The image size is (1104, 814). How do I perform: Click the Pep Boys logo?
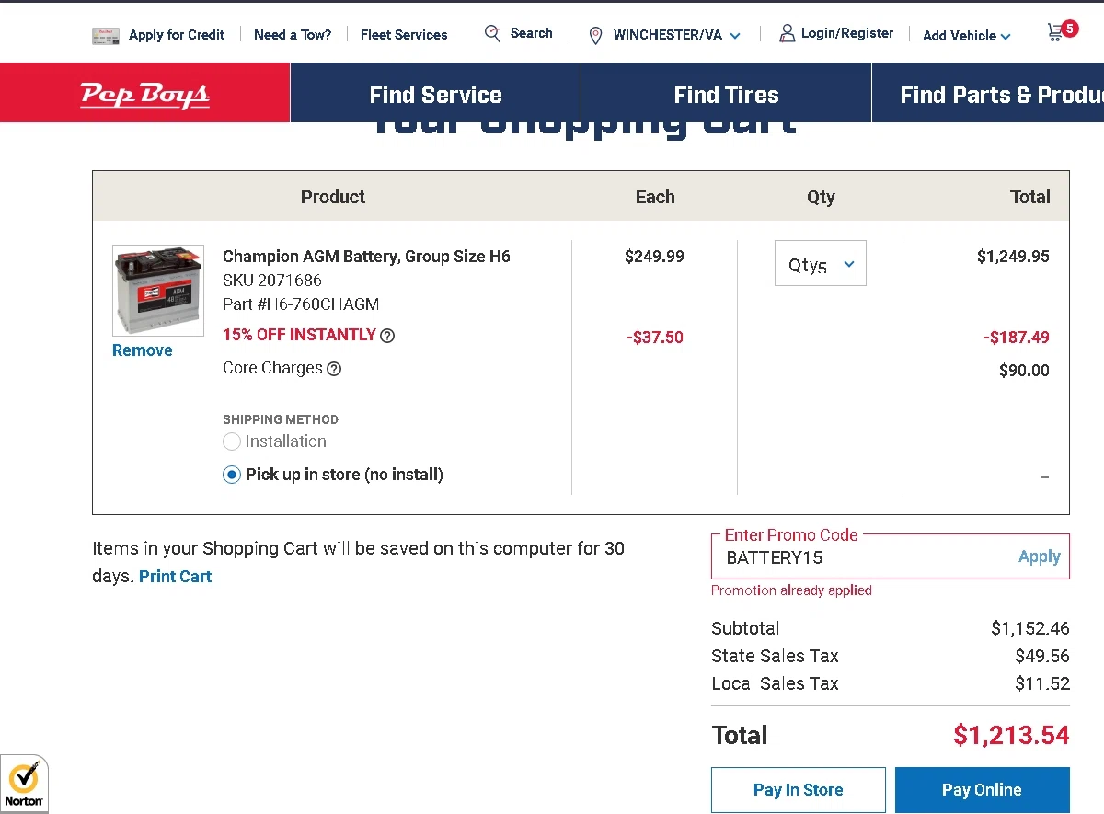coord(145,94)
